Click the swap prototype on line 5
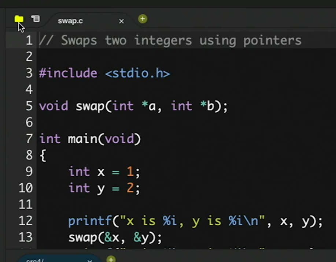 [x=133, y=106]
